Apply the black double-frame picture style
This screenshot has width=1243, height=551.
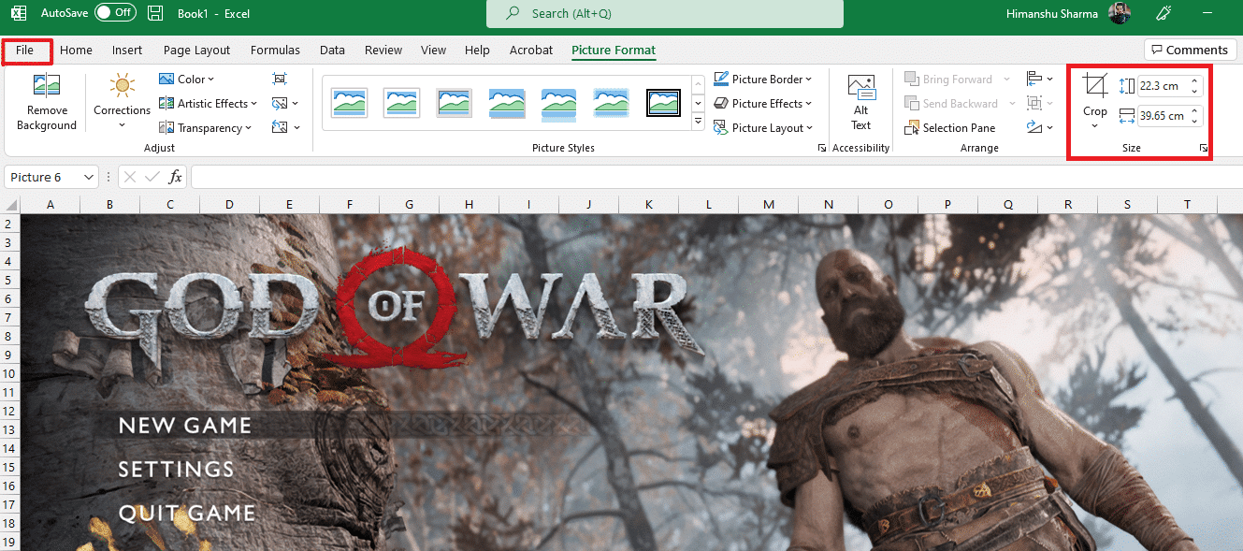click(x=664, y=103)
